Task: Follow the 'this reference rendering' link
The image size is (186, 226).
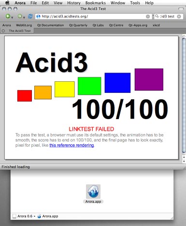Action: [72, 145]
